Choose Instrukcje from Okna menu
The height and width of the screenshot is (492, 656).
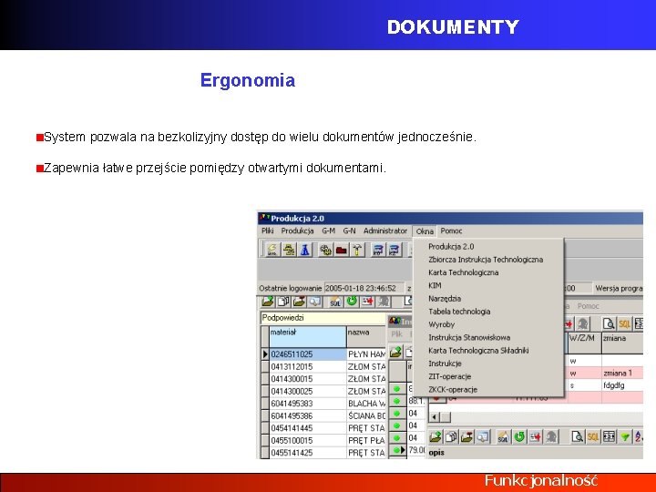[445, 364]
